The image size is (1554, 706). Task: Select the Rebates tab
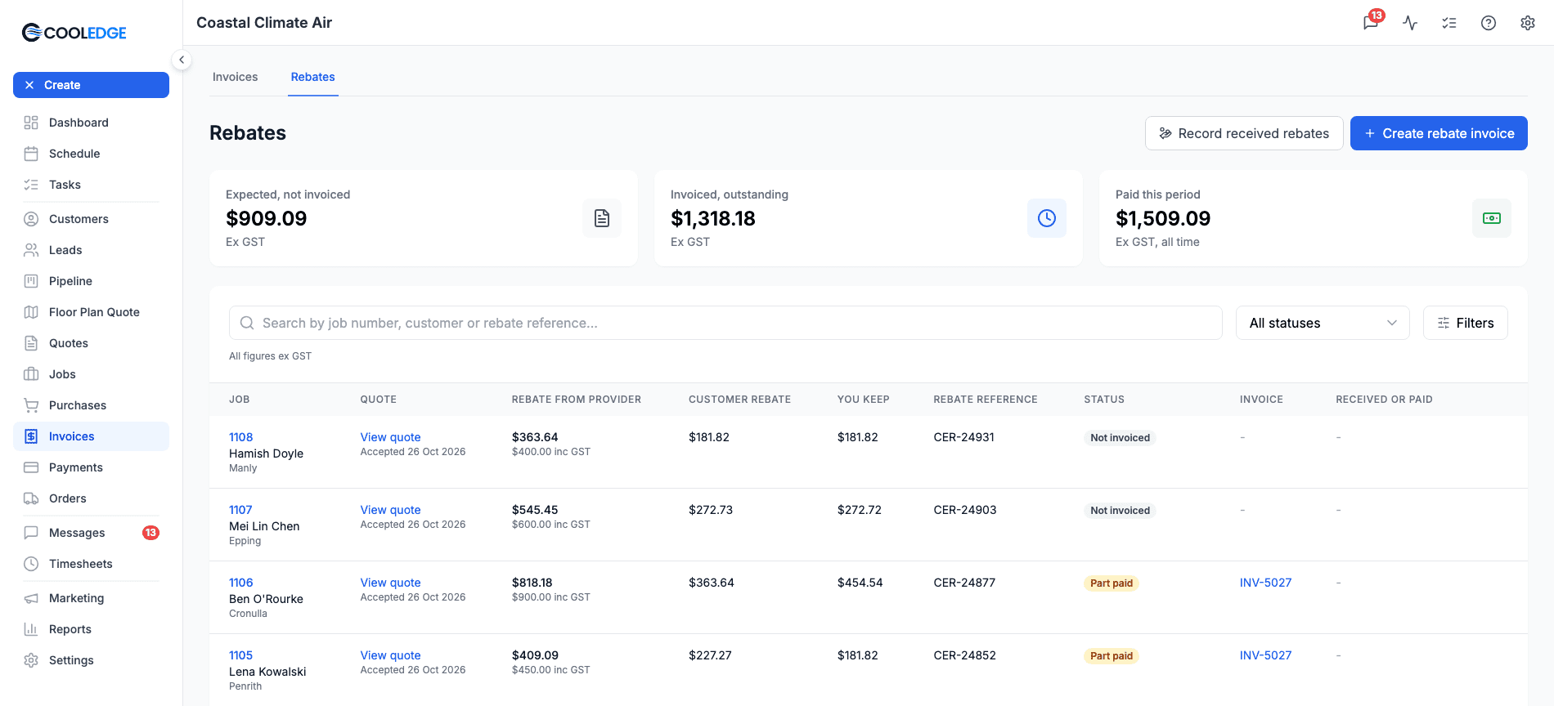coord(313,77)
